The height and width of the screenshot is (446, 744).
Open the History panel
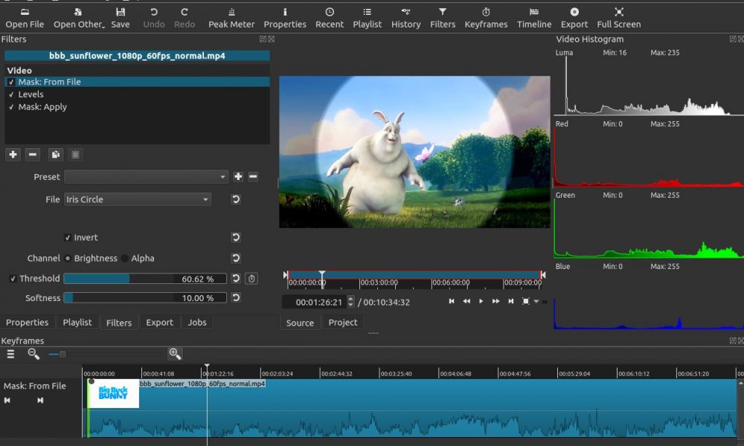coord(405,18)
